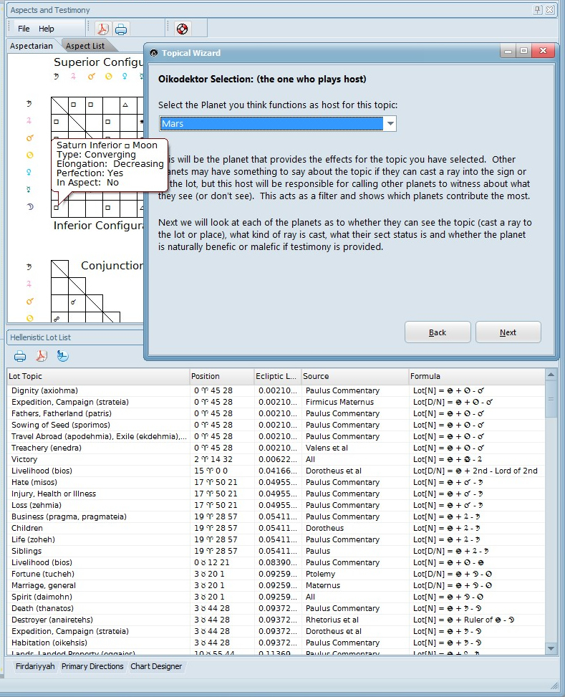Select the Death (thanatos) row
The image size is (565, 697).
(x=276, y=609)
